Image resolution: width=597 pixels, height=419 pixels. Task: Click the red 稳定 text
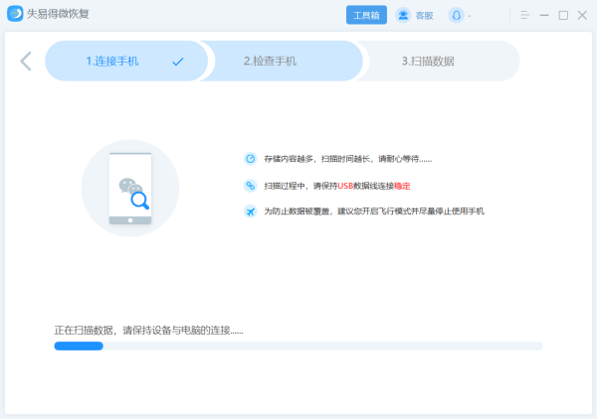(x=402, y=186)
